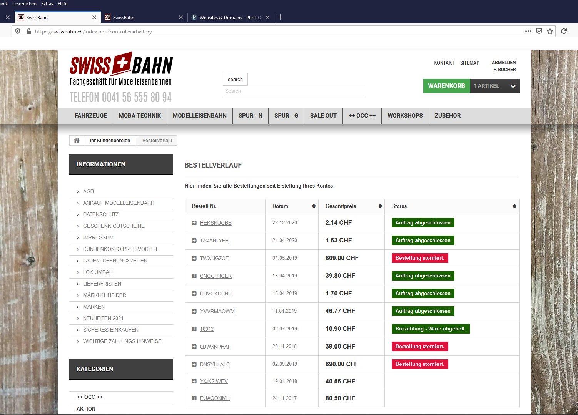Expand order UDVGKDCNU with plus icon
The width and height of the screenshot is (578, 415).
pyautogui.click(x=194, y=294)
